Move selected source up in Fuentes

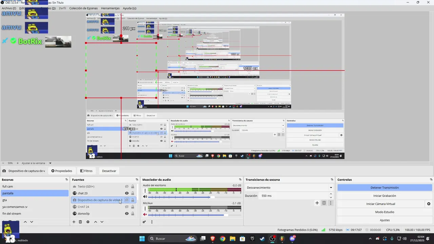tap(96, 222)
